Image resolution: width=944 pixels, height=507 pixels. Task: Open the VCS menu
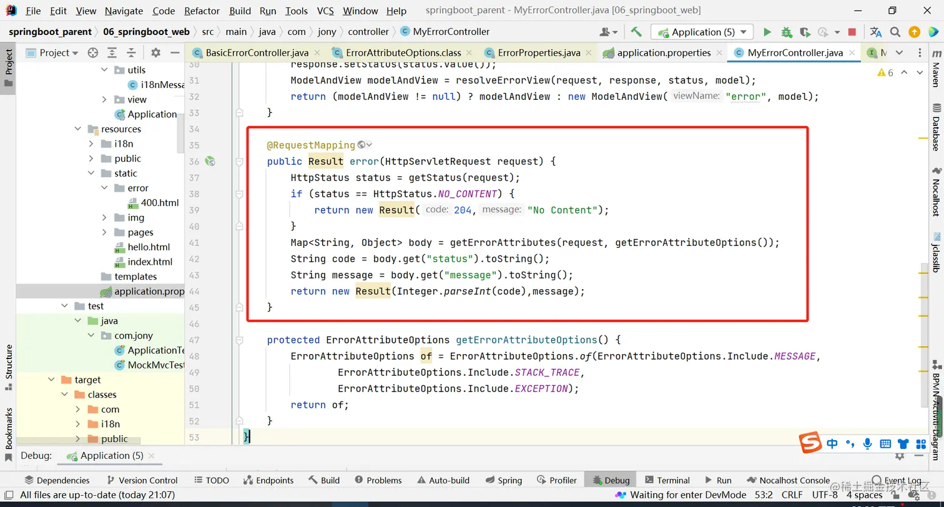coord(325,11)
